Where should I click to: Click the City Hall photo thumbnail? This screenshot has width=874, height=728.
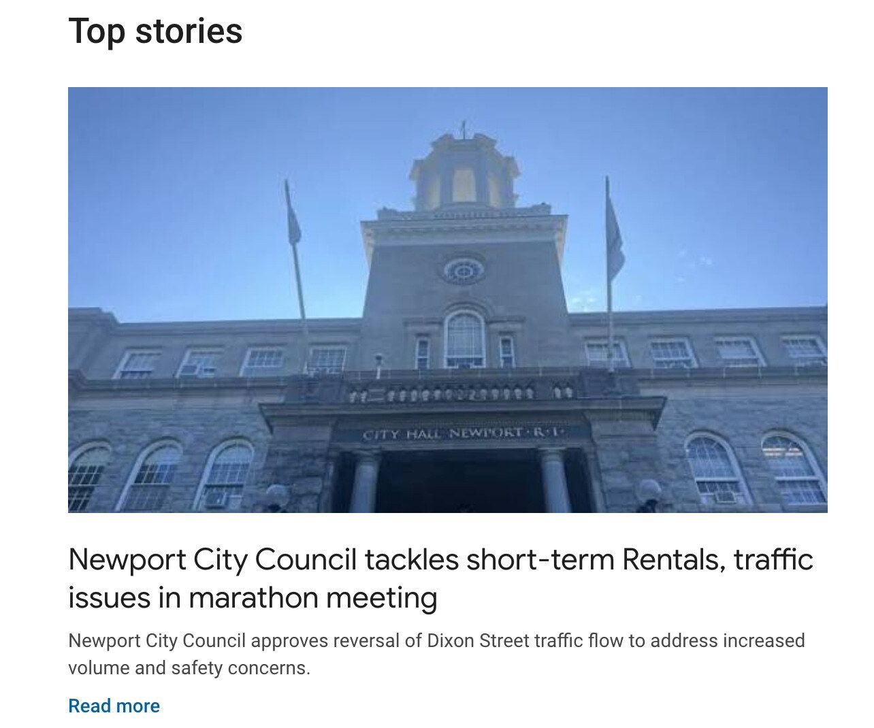[x=448, y=299]
